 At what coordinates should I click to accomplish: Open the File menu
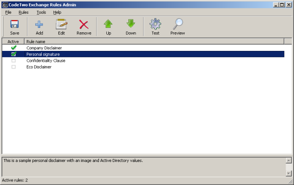pyautogui.click(x=8, y=12)
